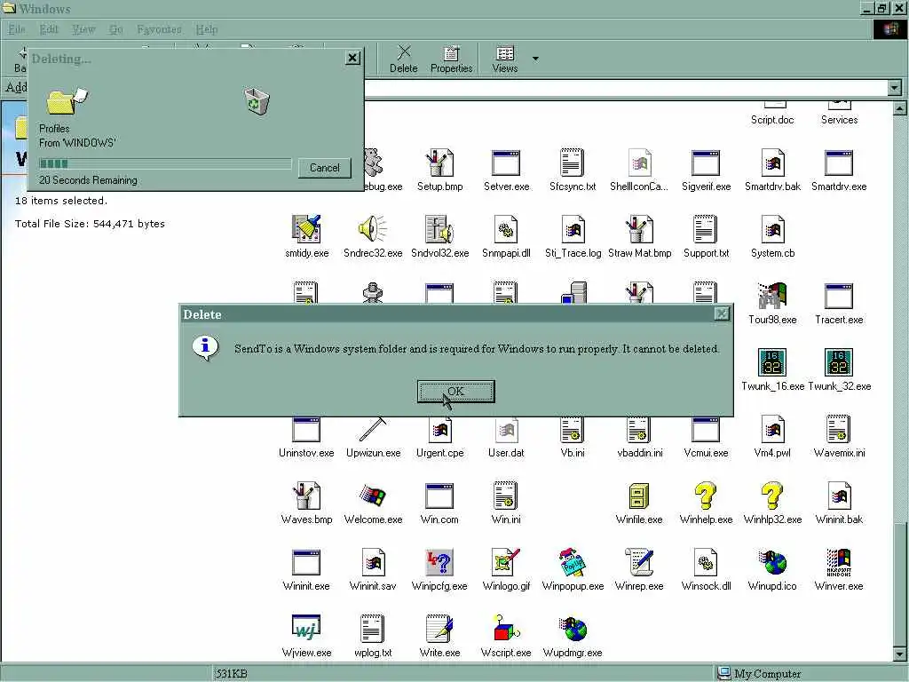The height and width of the screenshot is (682, 909).
Task: Select the Upwizun.exe icon
Action: pos(373,430)
